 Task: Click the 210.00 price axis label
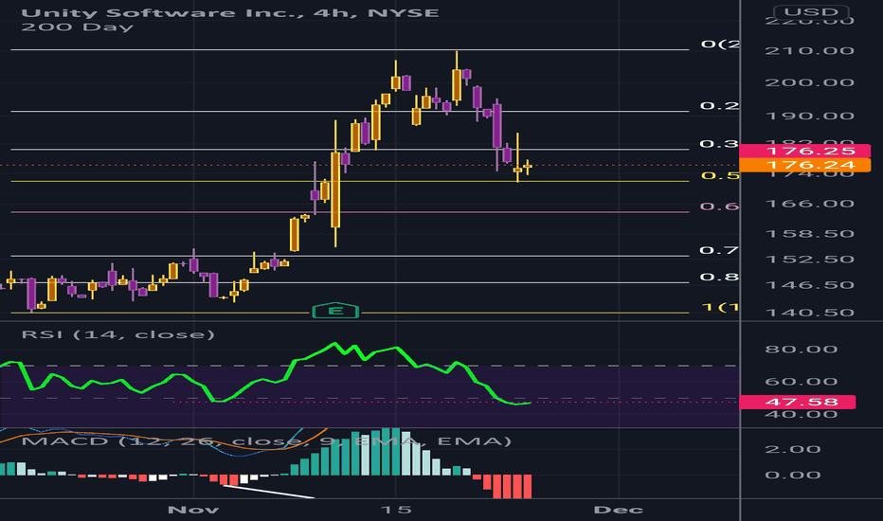pyautogui.click(x=809, y=51)
